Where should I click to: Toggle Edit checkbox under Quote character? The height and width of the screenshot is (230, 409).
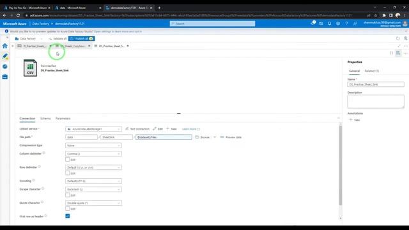tap(68, 209)
